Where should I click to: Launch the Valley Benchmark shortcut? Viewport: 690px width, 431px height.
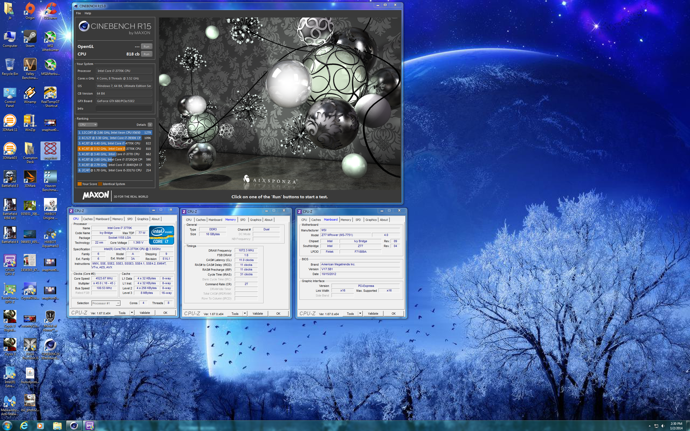click(x=30, y=69)
